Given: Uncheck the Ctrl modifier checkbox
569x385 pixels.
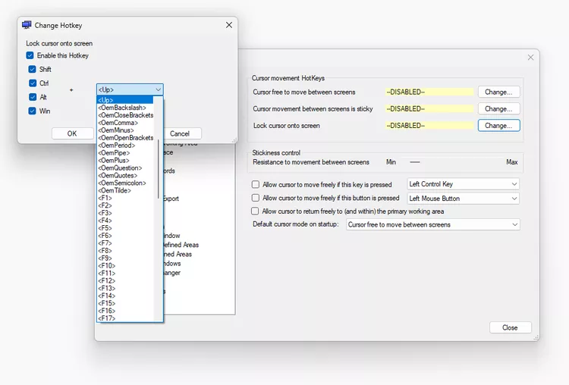Looking at the screenshot, I should [x=33, y=83].
